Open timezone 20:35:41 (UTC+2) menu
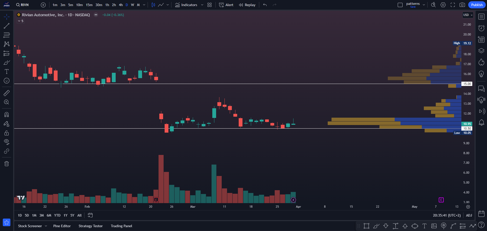 pos(447,215)
